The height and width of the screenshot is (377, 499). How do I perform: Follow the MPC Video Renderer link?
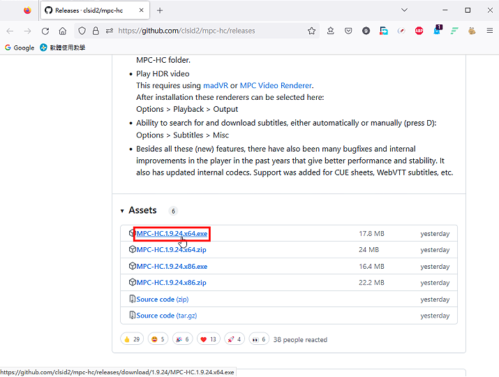click(x=276, y=86)
